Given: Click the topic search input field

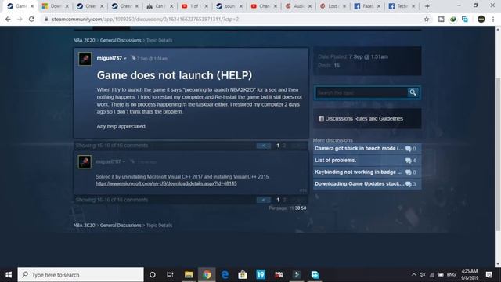Looking at the screenshot, I should 361,92.
